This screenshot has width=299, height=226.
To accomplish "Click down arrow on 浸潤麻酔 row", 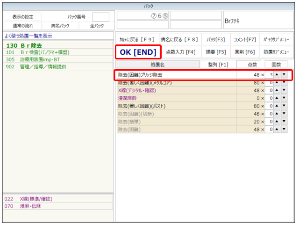I will point(284,98).
